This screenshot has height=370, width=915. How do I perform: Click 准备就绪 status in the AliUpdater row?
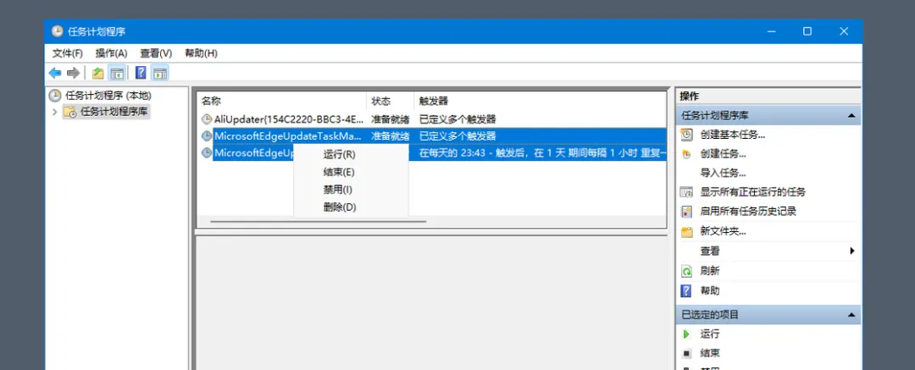[391, 119]
